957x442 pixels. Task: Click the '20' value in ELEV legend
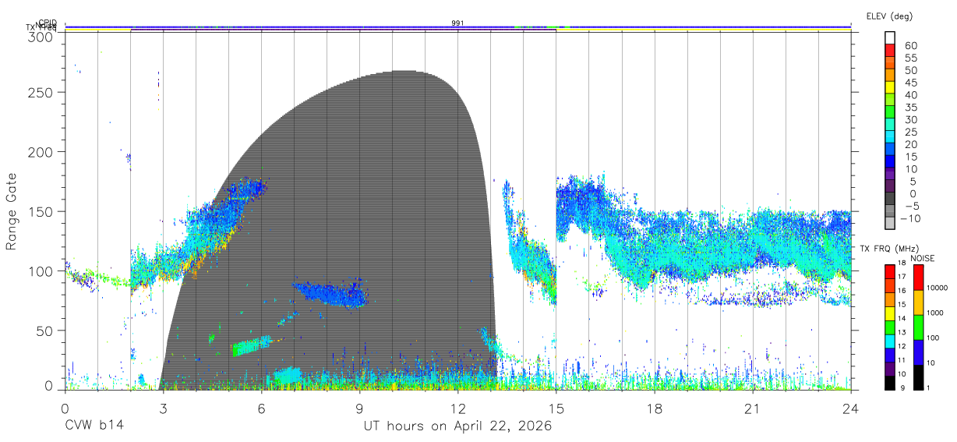[910, 144]
